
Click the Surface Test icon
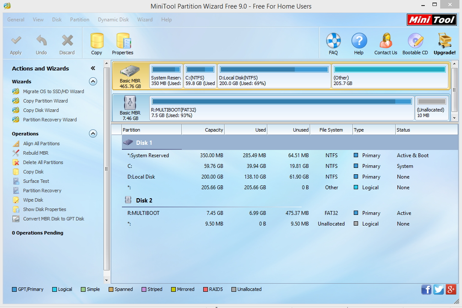[x=16, y=181]
